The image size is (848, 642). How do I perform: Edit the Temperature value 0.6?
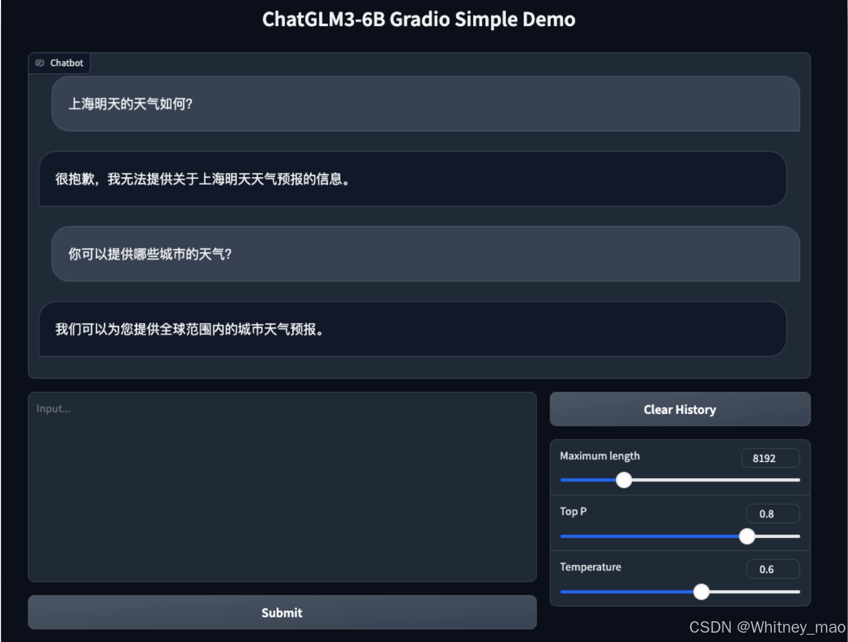(x=773, y=569)
